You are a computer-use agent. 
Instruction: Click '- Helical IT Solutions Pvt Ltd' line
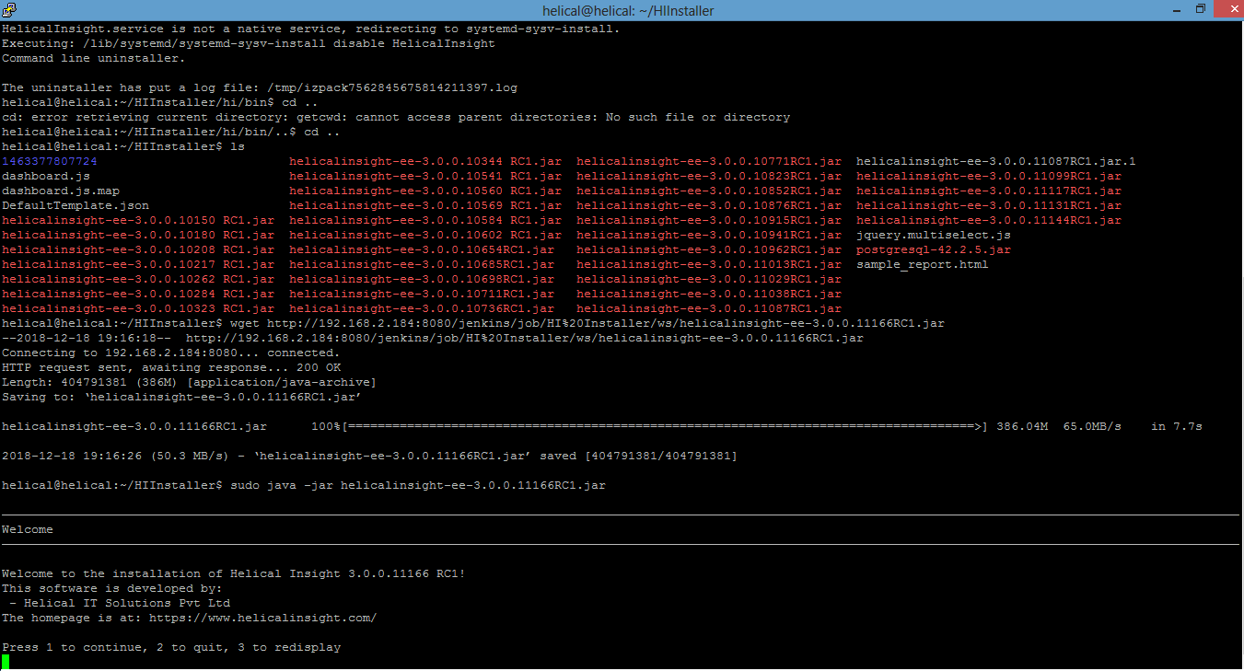pyautogui.click(x=120, y=603)
